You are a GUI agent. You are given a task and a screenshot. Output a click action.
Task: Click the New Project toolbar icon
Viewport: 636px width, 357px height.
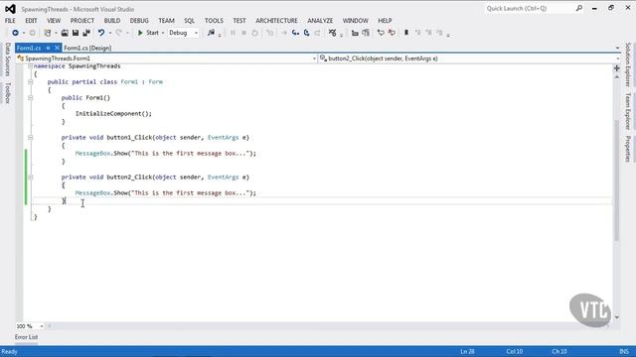point(48,33)
